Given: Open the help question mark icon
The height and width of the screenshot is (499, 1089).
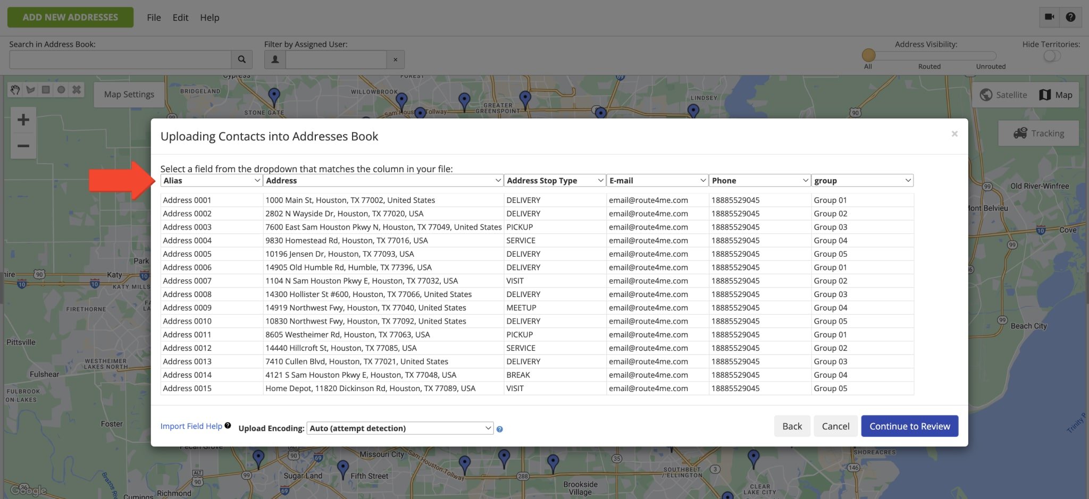Looking at the screenshot, I should click(x=1070, y=17).
